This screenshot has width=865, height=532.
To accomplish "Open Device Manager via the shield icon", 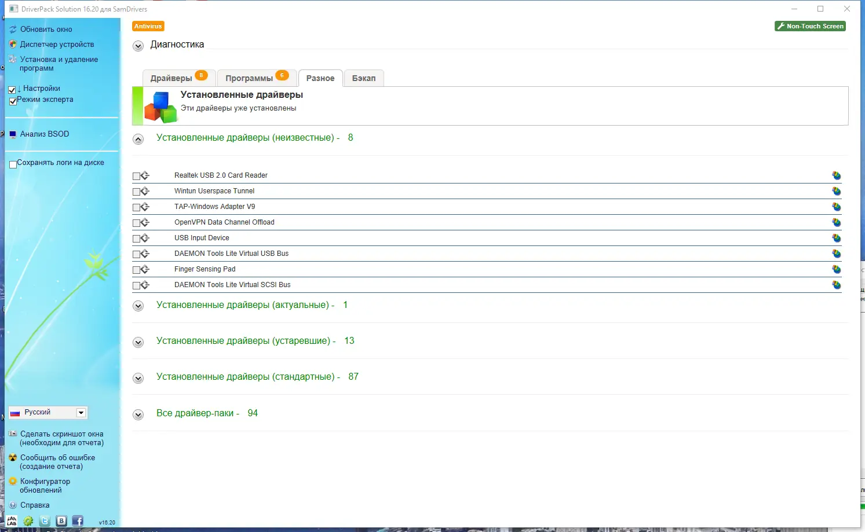I will coord(13,44).
